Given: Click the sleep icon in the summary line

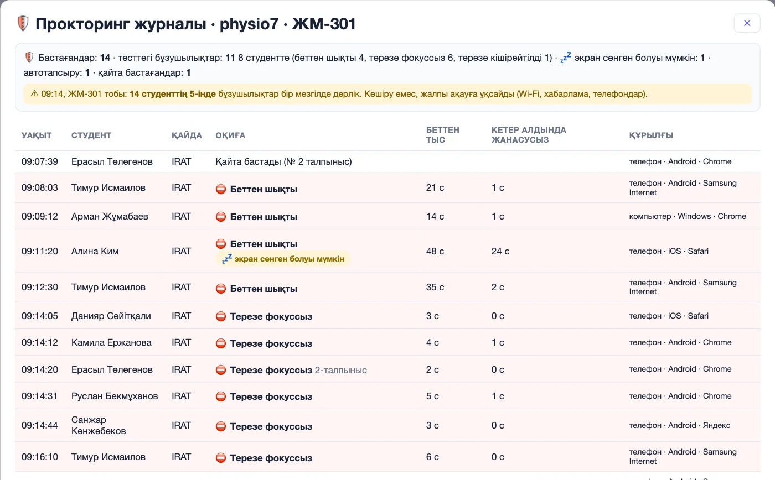Looking at the screenshot, I should click(x=565, y=58).
